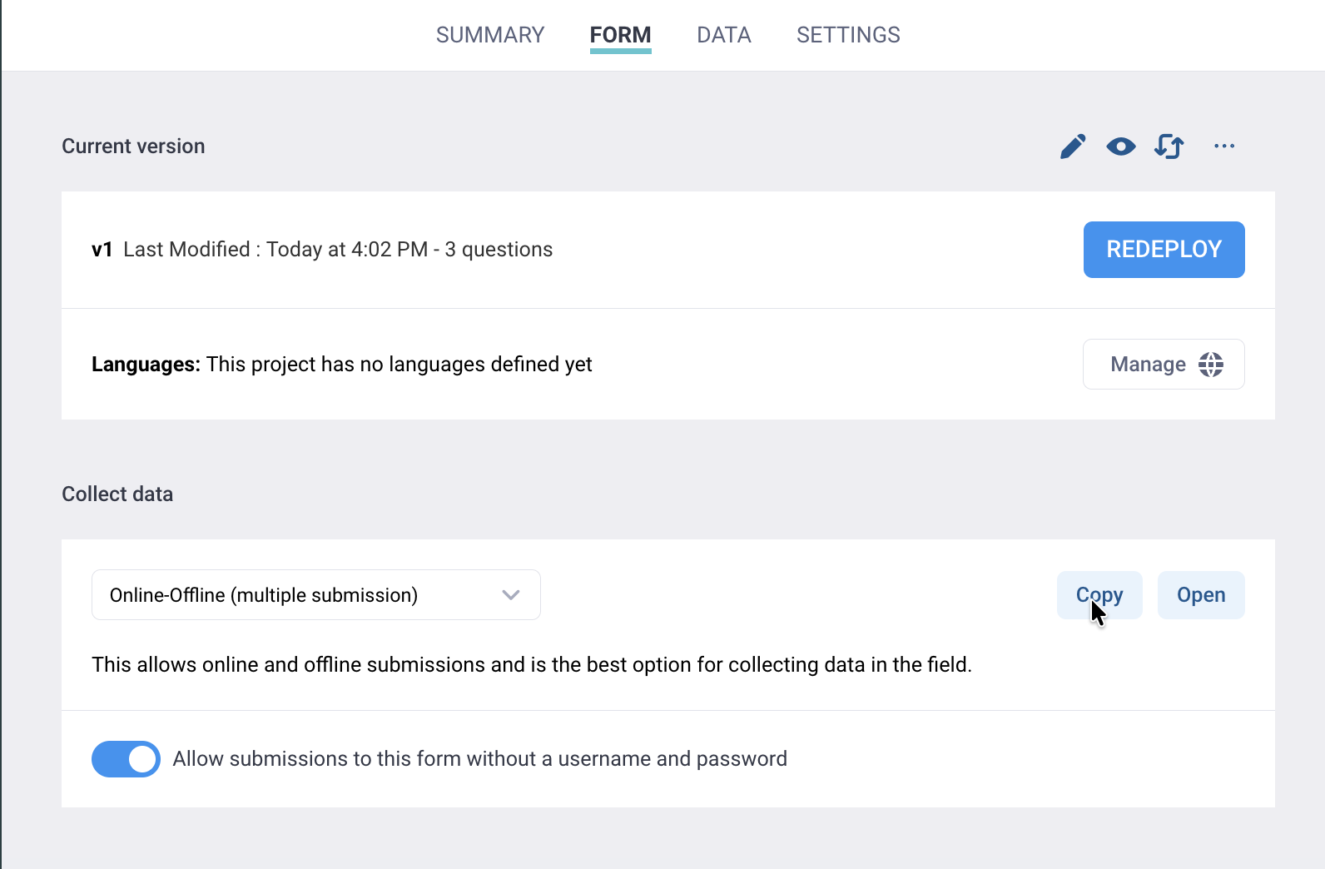1325x869 pixels.
Task: Copy the data collection link
Action: coord(1099,595)
